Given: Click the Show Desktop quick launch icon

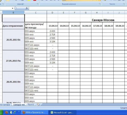Looking at the screenshot, I should [11, 112].
